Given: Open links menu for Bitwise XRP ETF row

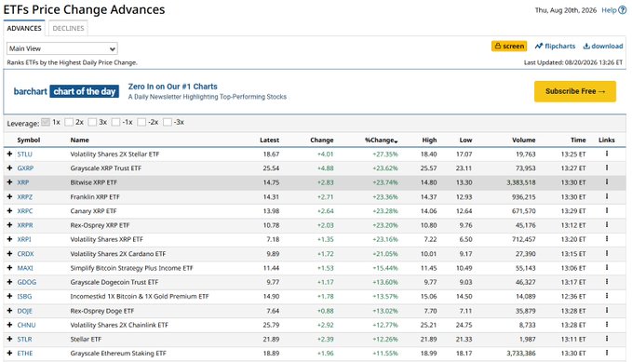Looking at the screenshot, I should click(x=607, y=181).
